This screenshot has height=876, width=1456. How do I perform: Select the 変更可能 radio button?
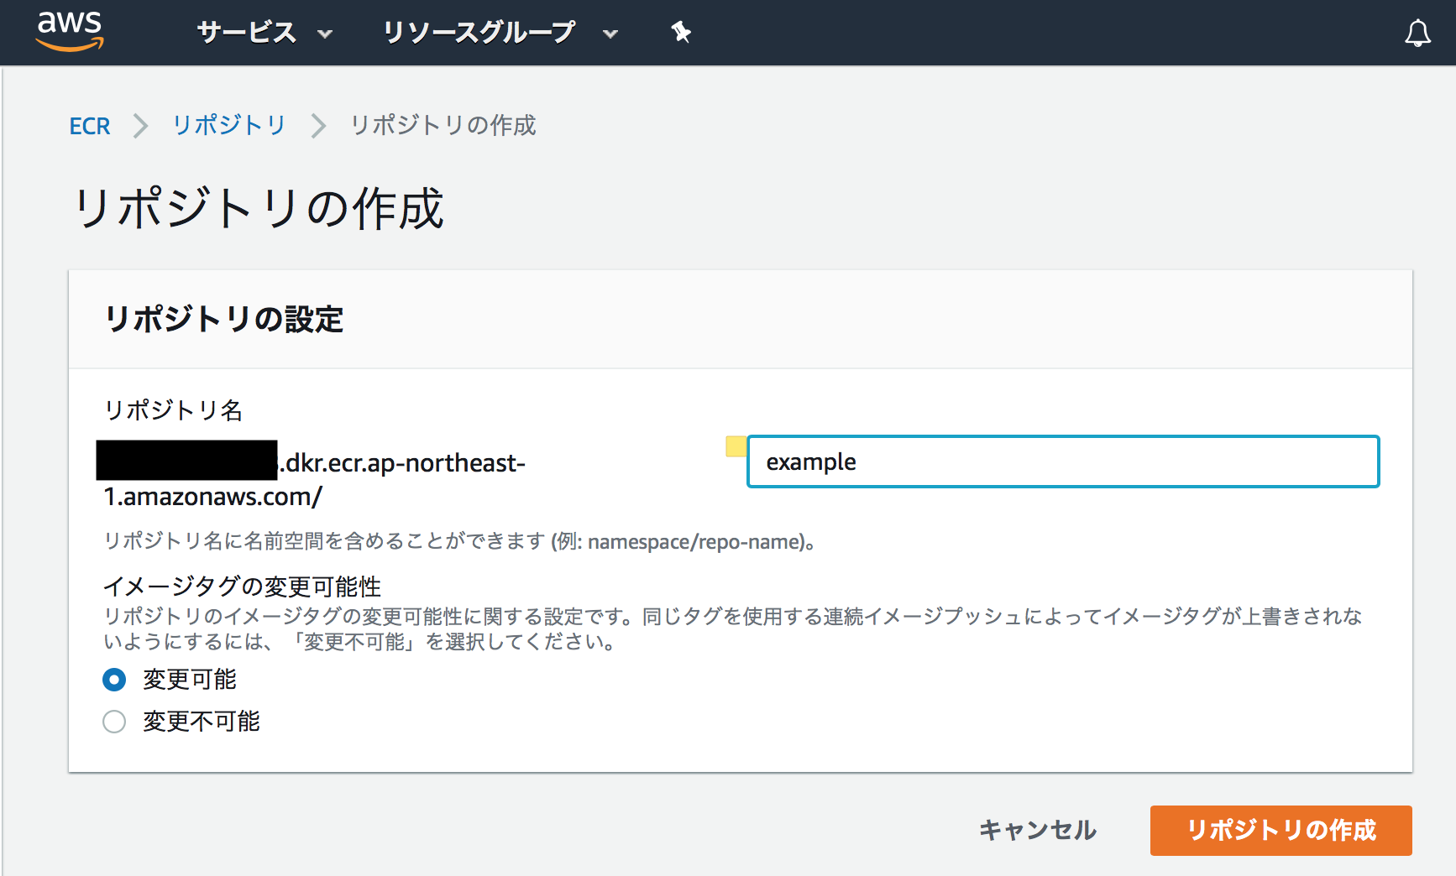click(114, 680)
